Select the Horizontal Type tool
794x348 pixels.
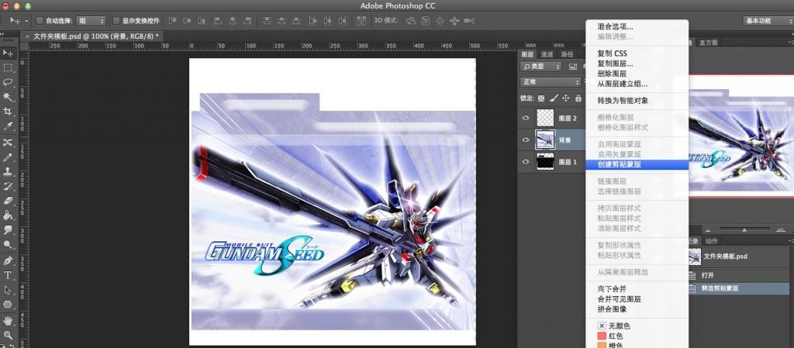click(x=8, y=275)
